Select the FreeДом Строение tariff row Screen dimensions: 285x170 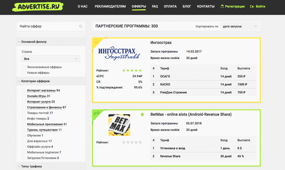(x=203, y=92)
